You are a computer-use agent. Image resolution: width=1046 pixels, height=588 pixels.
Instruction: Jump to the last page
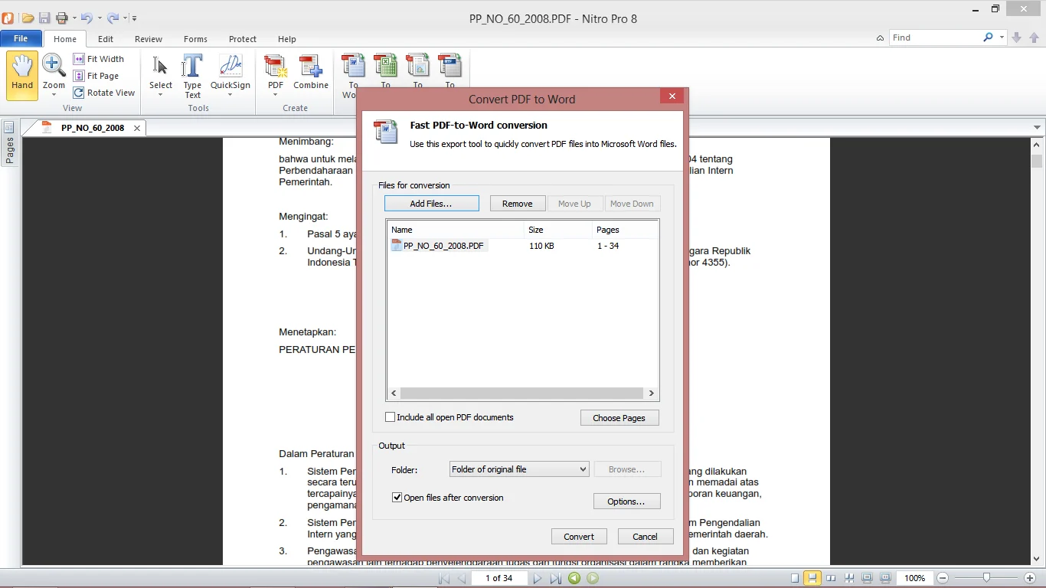[x=556, y=578]
